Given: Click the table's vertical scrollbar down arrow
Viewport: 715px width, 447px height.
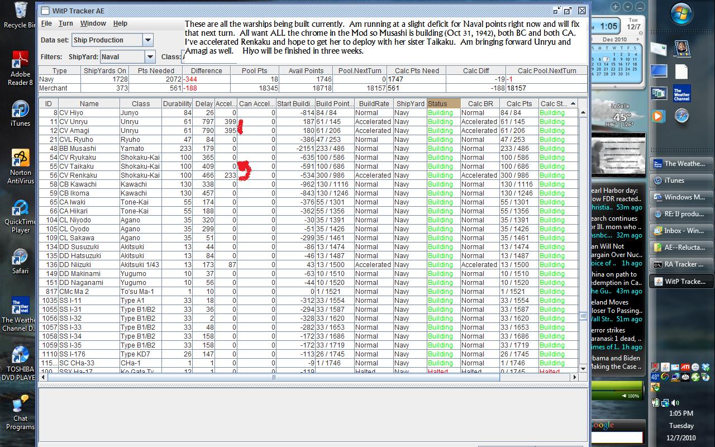Looking at the screenshot, I should tap(583, 368).
